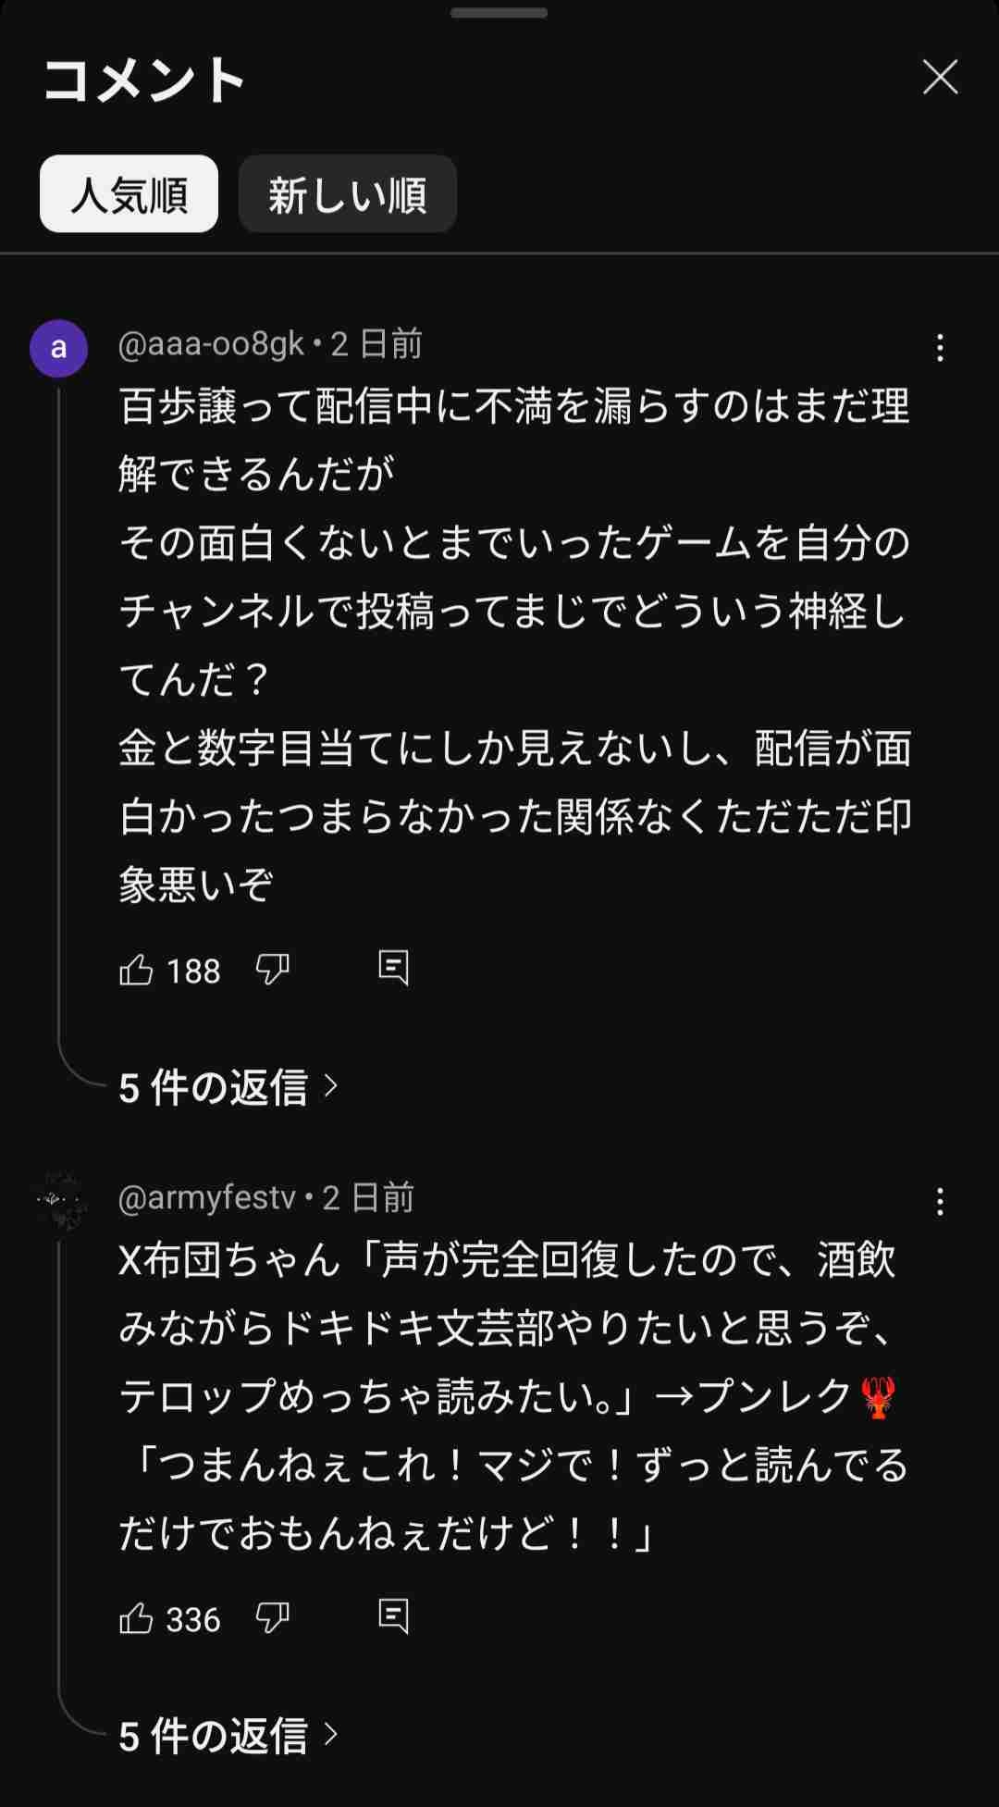Dislike the @armyfestv comment
The width and height of the screenshot is (999, 1807).
click(272, 1618)
